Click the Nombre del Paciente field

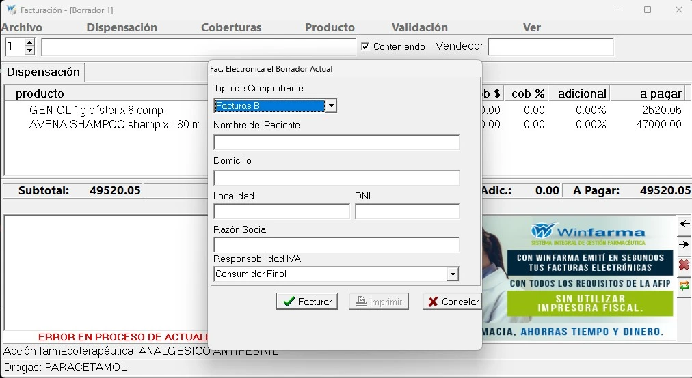point(336,143)
